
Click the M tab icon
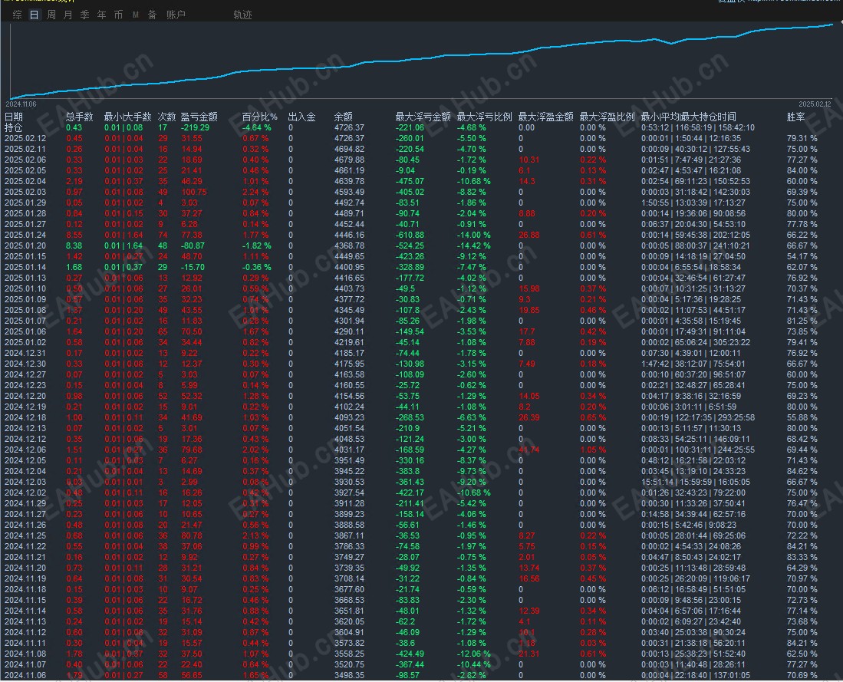135,15
